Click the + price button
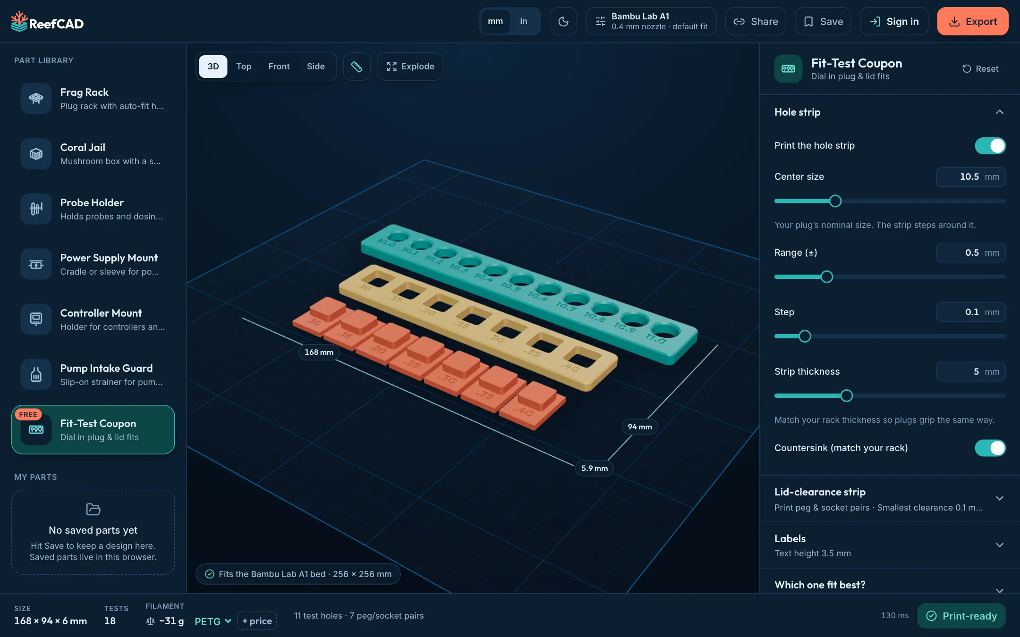The width and height of the screenshot is (1020, 637). click(257, 621)
